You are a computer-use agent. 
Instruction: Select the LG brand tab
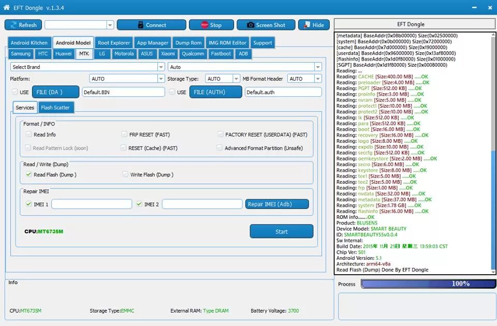coord(102,54)
